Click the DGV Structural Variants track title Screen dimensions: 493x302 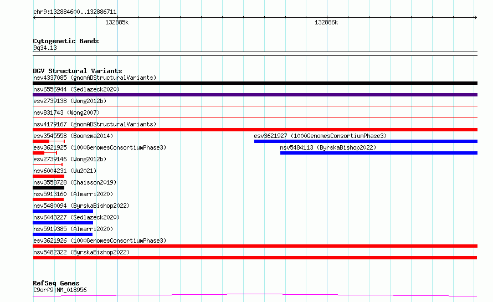pyautogui.click(x=78, y=71)
